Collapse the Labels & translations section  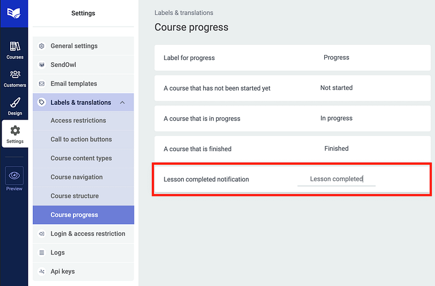(x=123, y=103)
